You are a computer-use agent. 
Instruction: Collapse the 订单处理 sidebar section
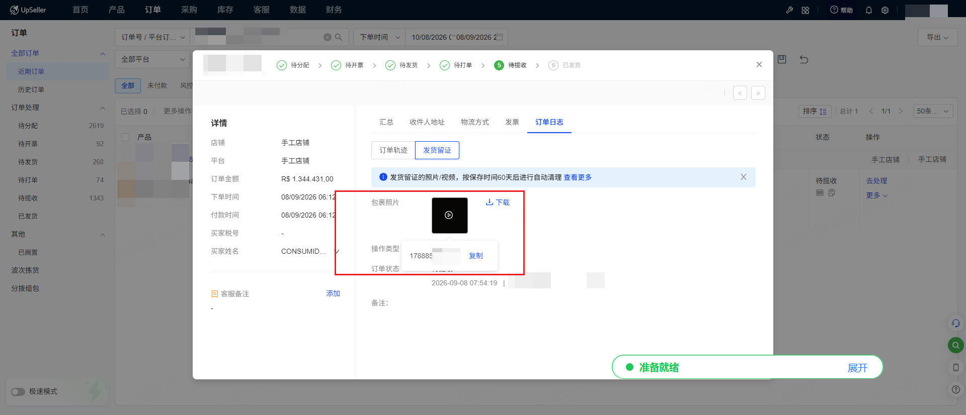pyautogui.click(x=103, y=108)
